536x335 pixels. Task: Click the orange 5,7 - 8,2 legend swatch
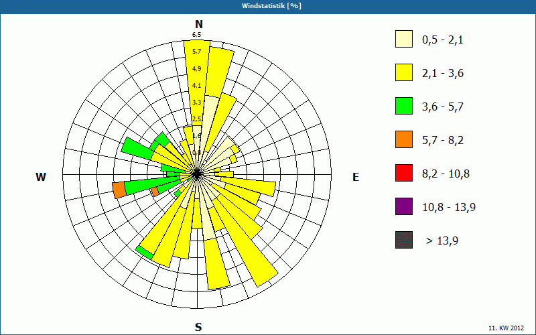[404, 139]
